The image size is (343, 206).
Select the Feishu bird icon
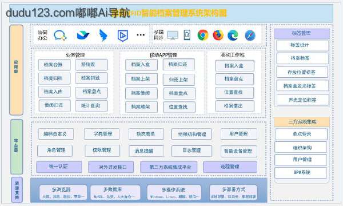pyautogui.click(x=83, y=35)
